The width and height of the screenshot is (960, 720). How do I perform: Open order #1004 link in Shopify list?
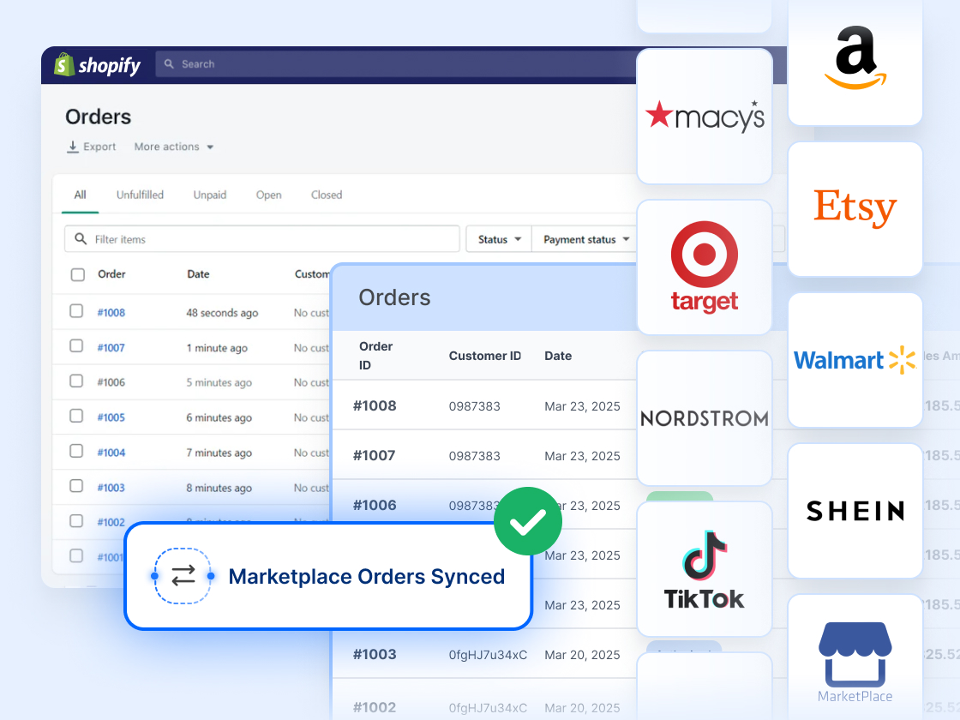[111, 453]
